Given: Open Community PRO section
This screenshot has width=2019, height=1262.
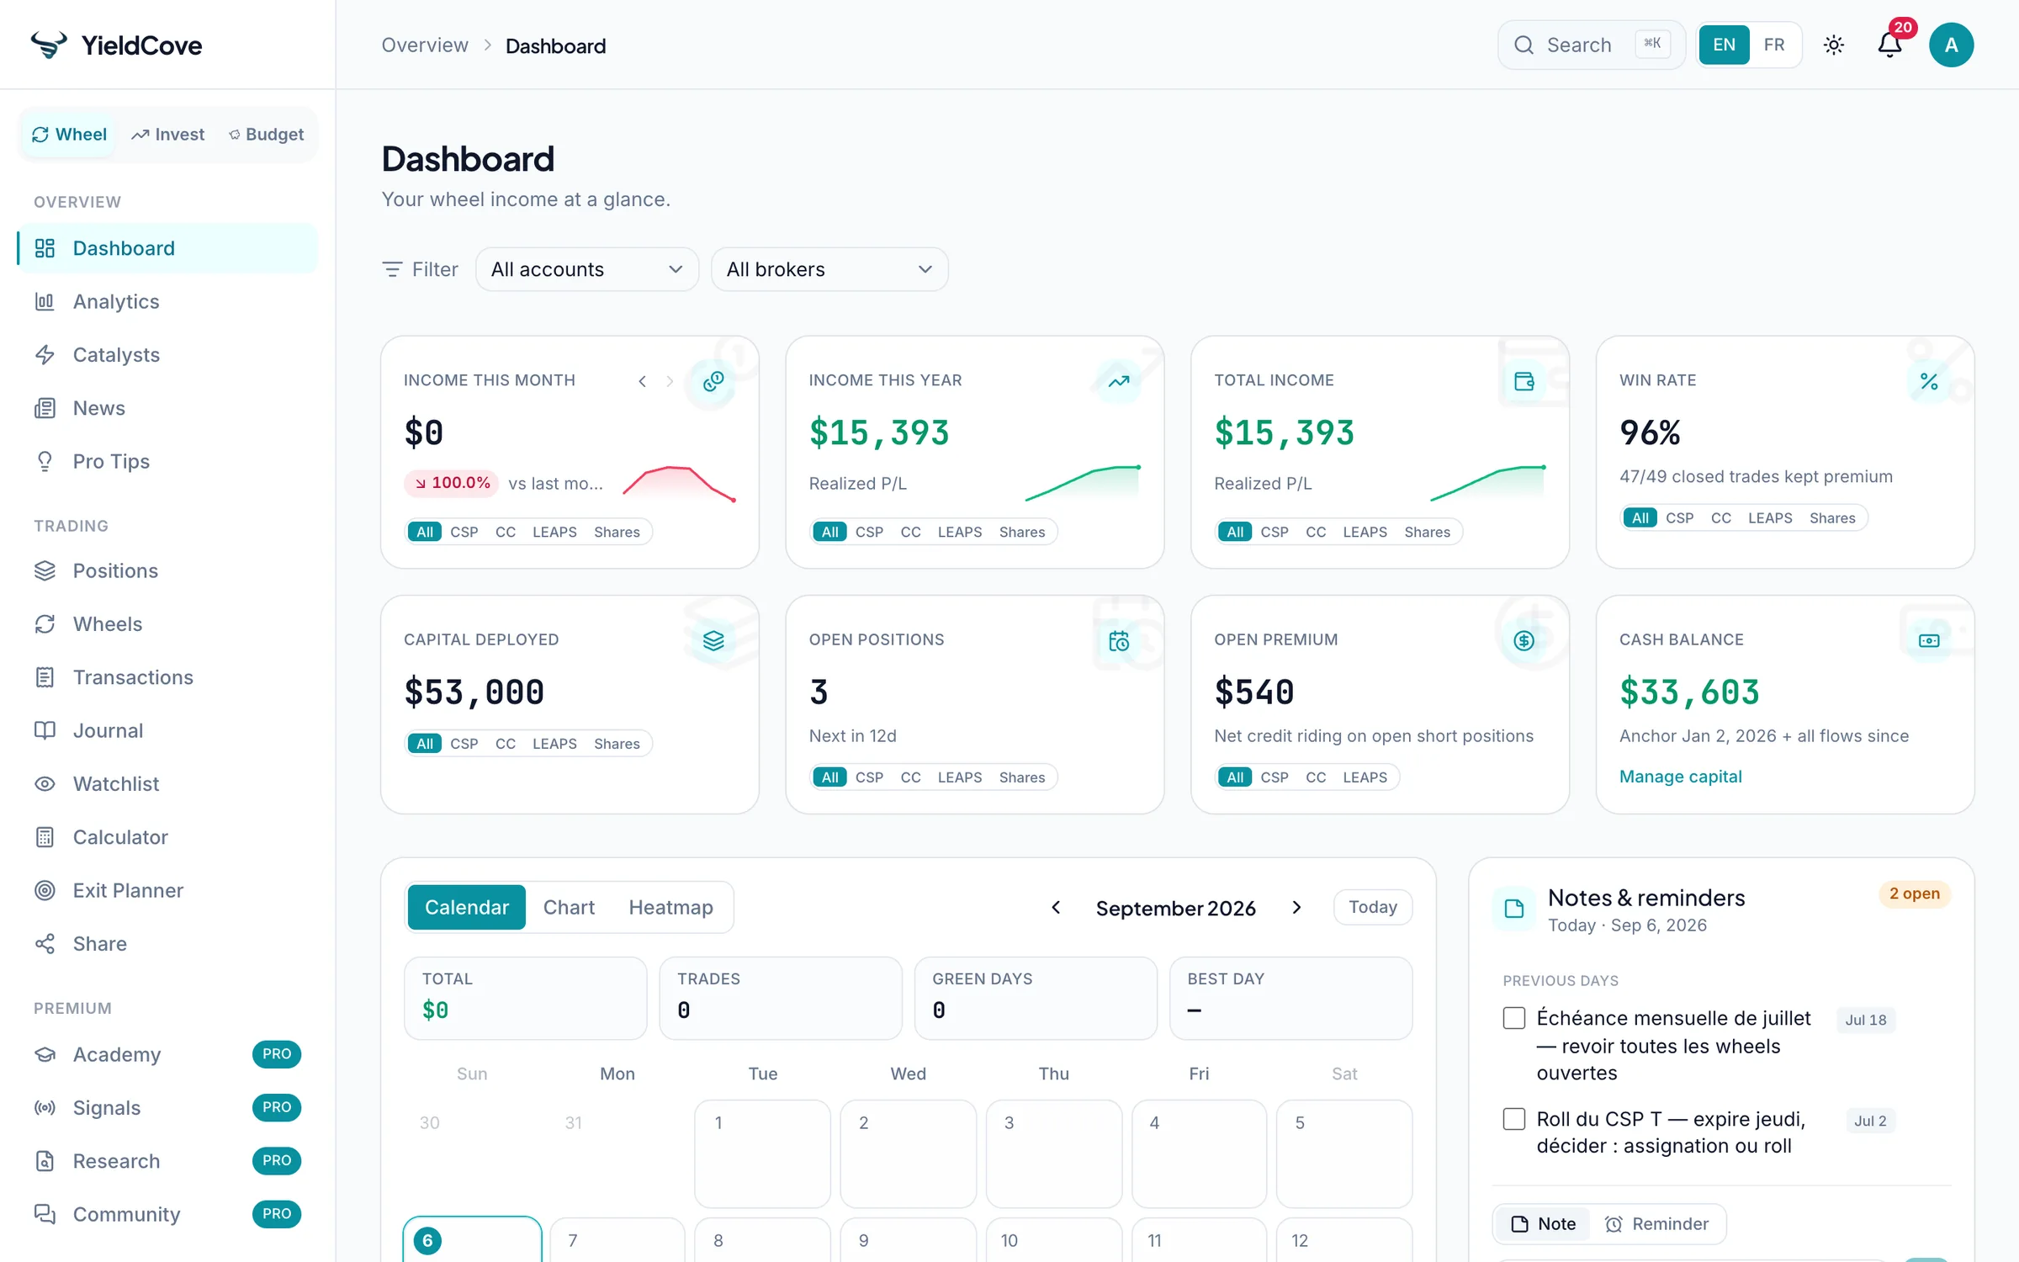Looking at the screenshot, I should (x=167, y=1214).
